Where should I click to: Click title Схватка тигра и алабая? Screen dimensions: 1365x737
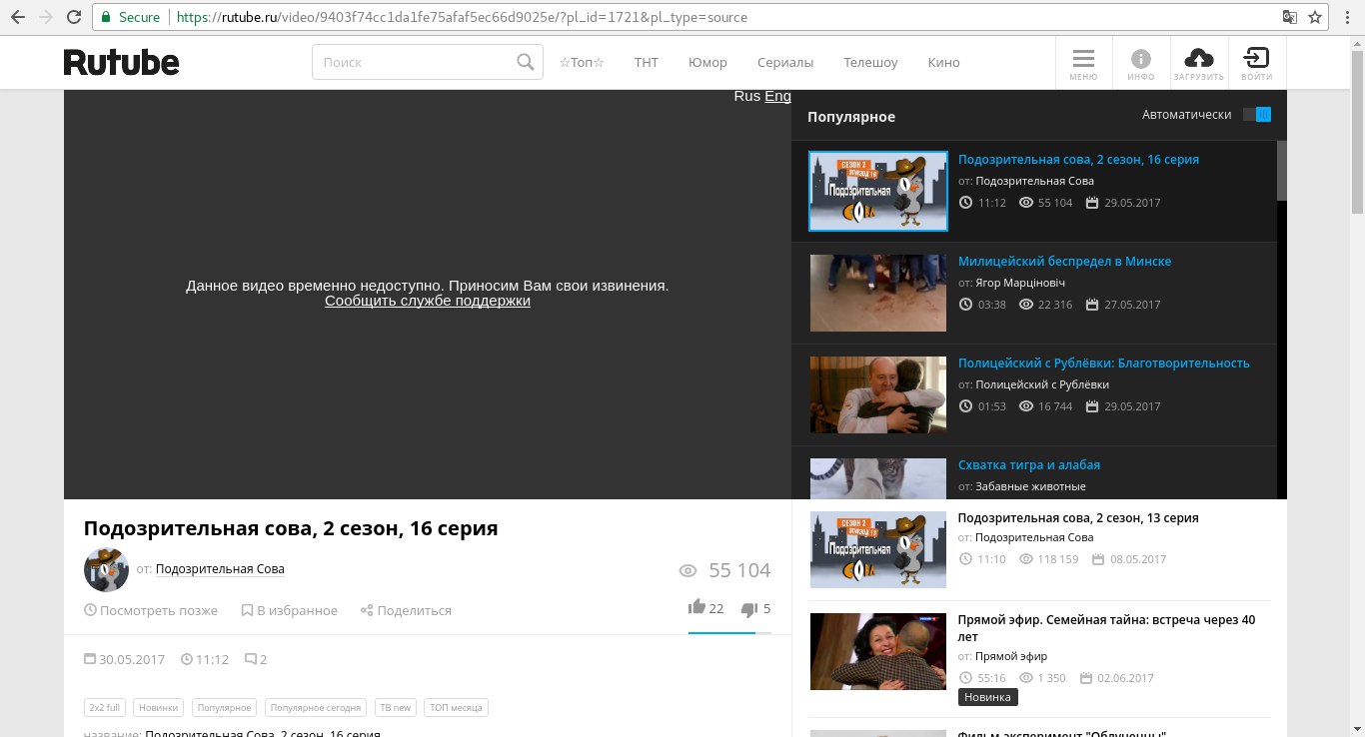click(1029, 464)
